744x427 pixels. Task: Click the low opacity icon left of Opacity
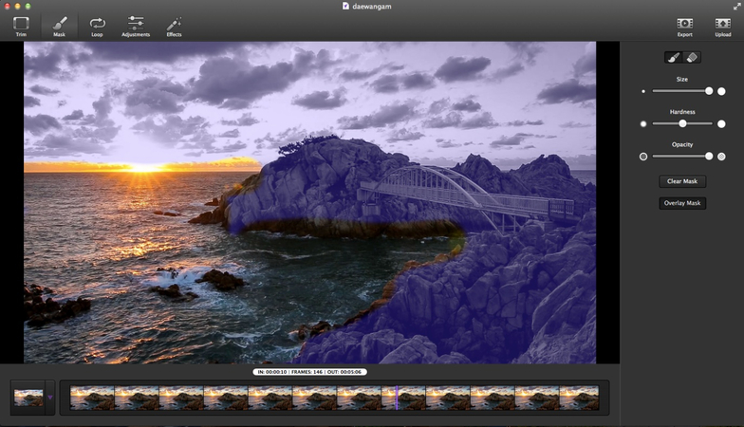[x=643, y=156]
